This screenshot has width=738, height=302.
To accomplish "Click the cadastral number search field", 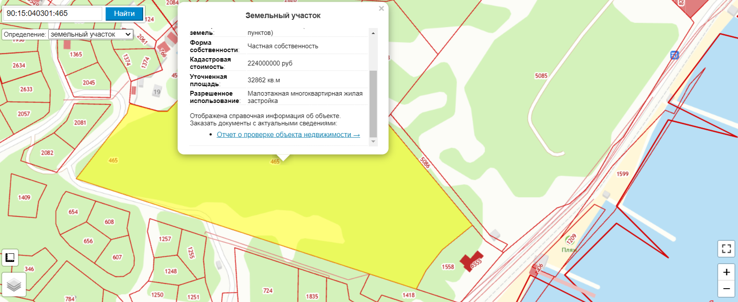I will click(53, 14).
